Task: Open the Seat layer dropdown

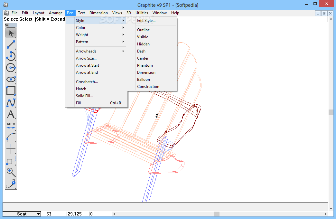Action: (22, 214)
